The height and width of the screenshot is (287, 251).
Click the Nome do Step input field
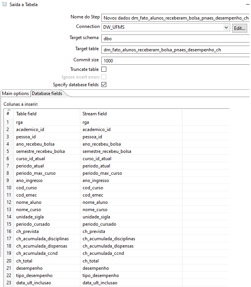pyautogui.click(x=175, y=18)
